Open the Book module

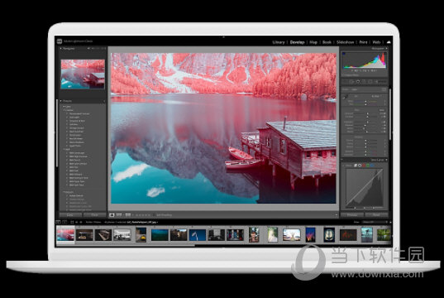pyautogui.click(x=327, y=42)
